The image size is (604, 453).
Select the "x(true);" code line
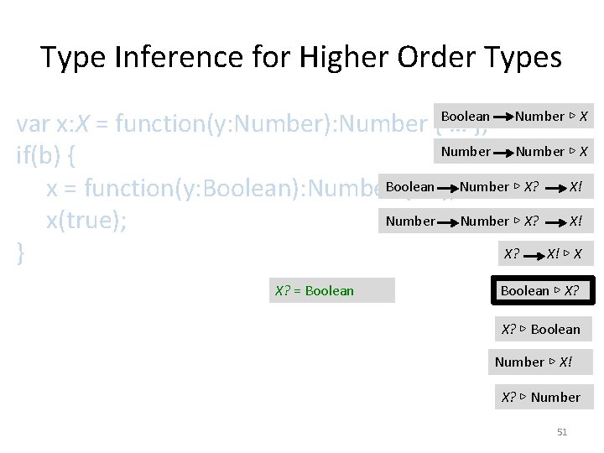[86, 221]
